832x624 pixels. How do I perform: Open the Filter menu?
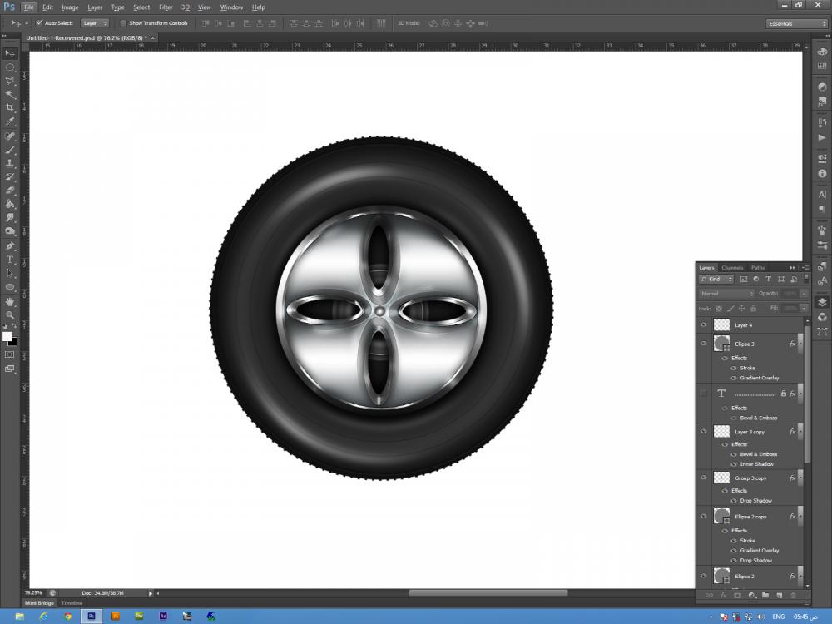(x=166, y=7)
